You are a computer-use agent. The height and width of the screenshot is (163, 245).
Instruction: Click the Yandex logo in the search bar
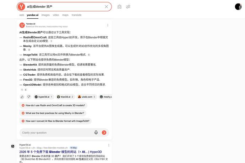click(x=21, y=7)
